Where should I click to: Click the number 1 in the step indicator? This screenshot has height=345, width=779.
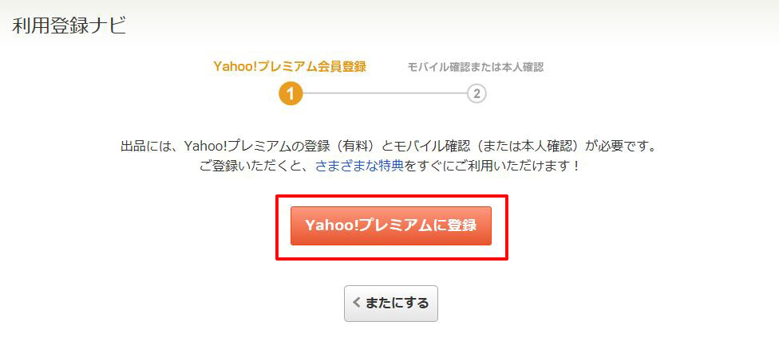pyautogui.click(x=291, y=94)
